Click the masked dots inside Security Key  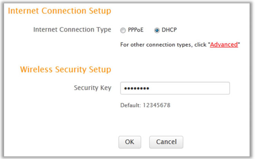pyautogui.click(x=136, y=89)
